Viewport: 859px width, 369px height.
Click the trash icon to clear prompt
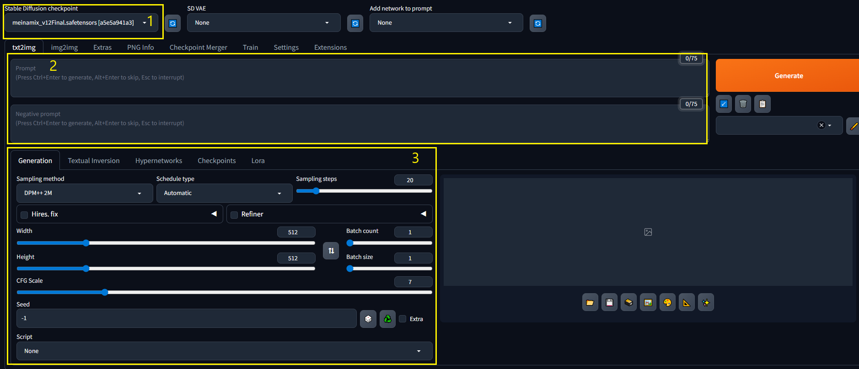pyautogui.click(x=743, y=104)
